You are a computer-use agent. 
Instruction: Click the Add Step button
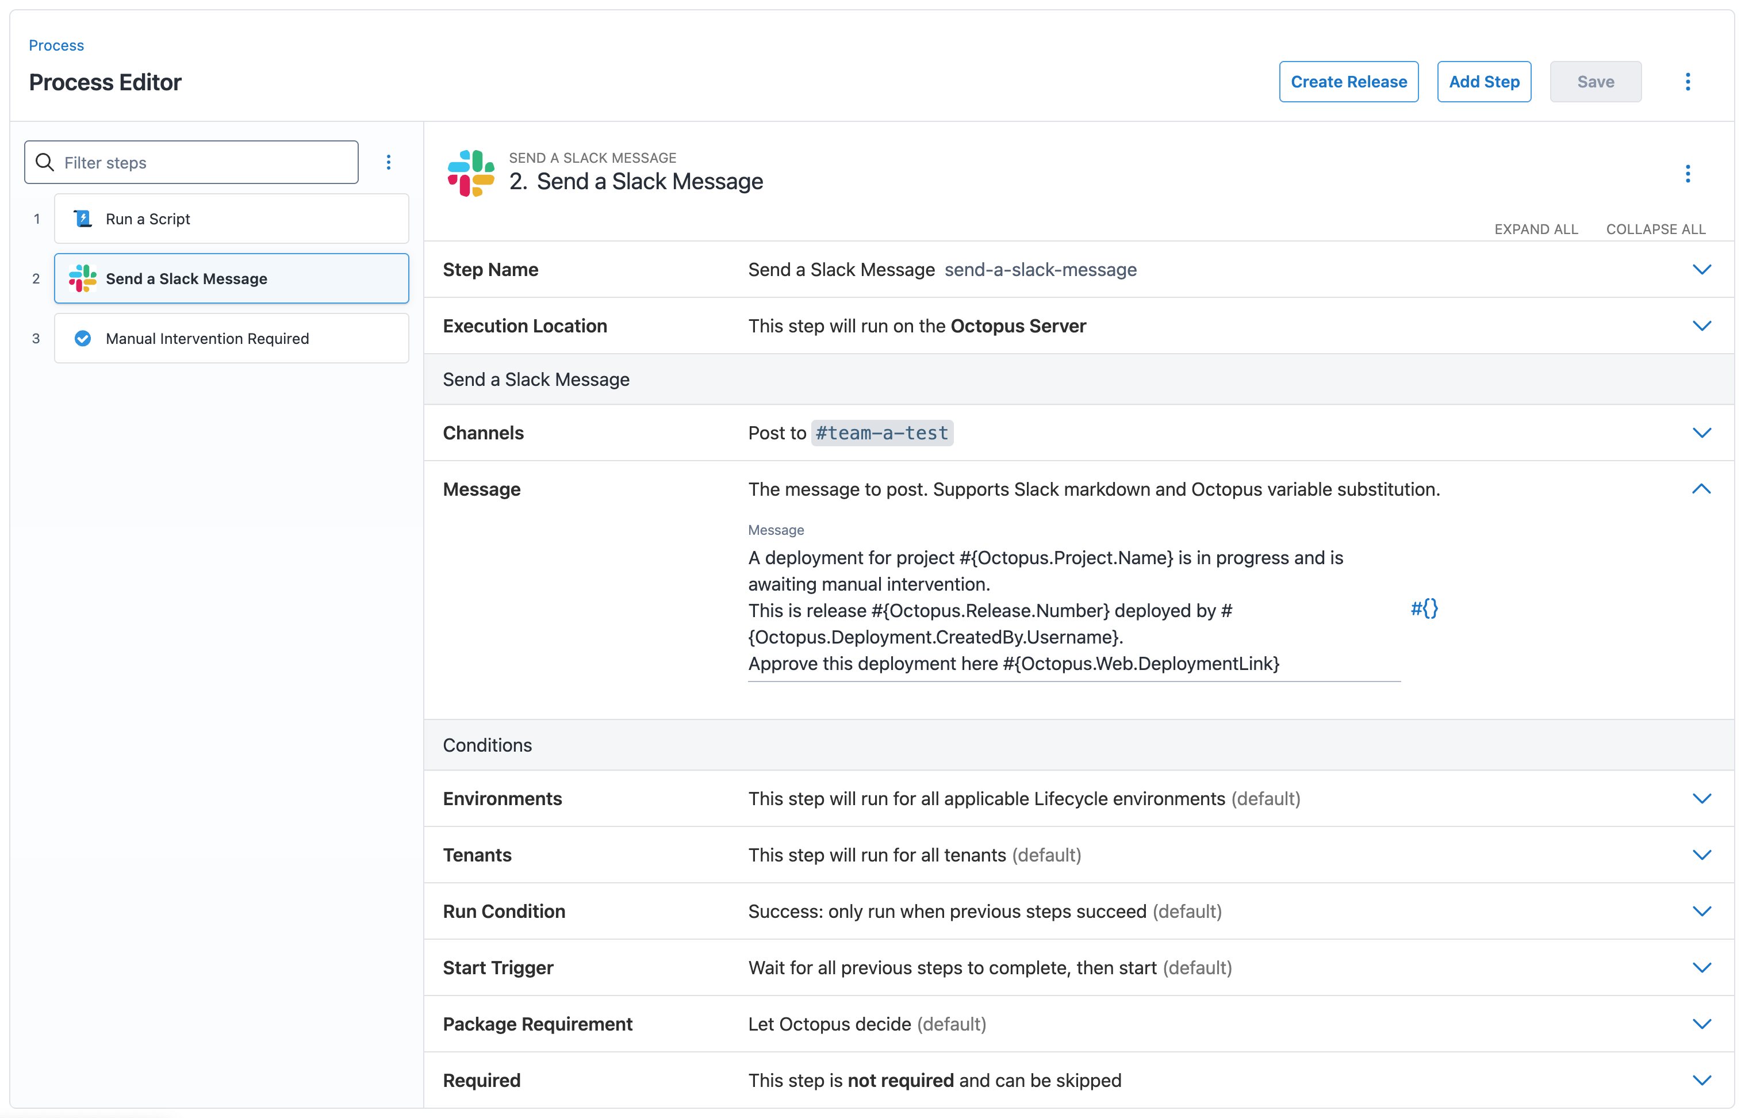pyautogui.click(x=1484, y=81)
